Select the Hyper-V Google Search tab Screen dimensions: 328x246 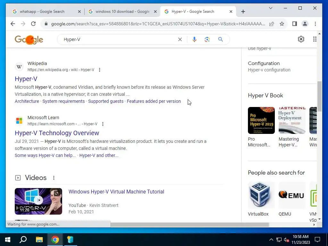[x=193, y=12]
